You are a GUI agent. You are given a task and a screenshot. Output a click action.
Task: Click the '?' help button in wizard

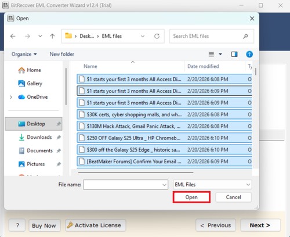(x=17, y=225)
